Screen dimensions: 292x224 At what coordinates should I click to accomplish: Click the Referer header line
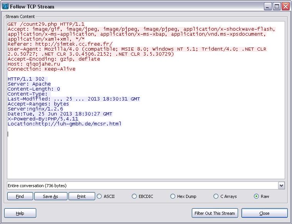(60, 44)
